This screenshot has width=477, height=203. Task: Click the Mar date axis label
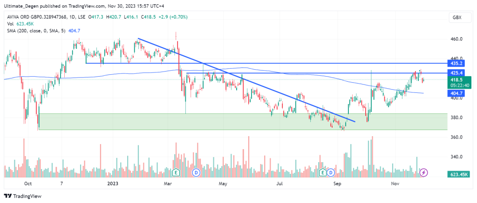point(167,183)
